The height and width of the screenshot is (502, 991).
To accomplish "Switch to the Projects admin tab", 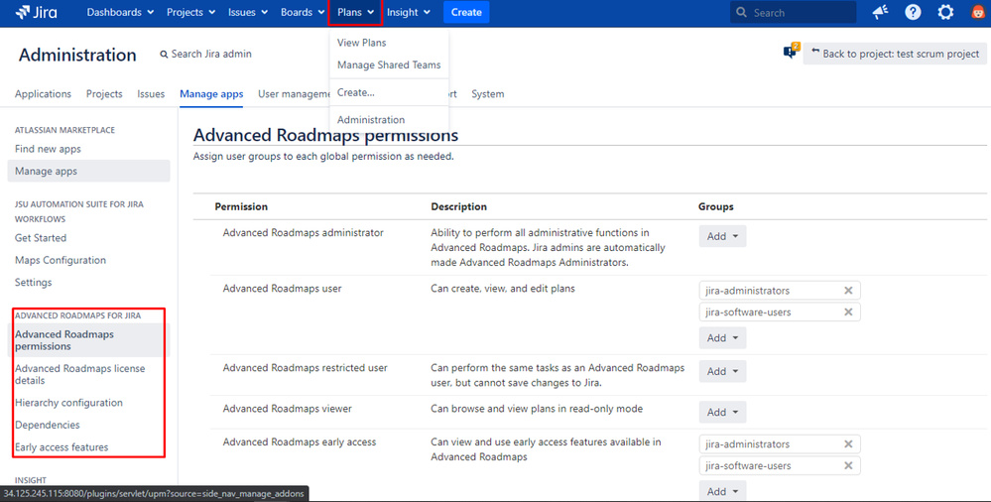I will coord(104,94).
